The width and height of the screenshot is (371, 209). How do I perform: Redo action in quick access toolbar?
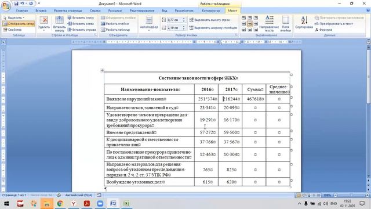pyautogui.click(x=31, y=3)
